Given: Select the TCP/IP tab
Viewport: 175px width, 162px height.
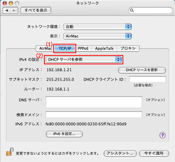Looking at the screenshot, I should 65,48.
